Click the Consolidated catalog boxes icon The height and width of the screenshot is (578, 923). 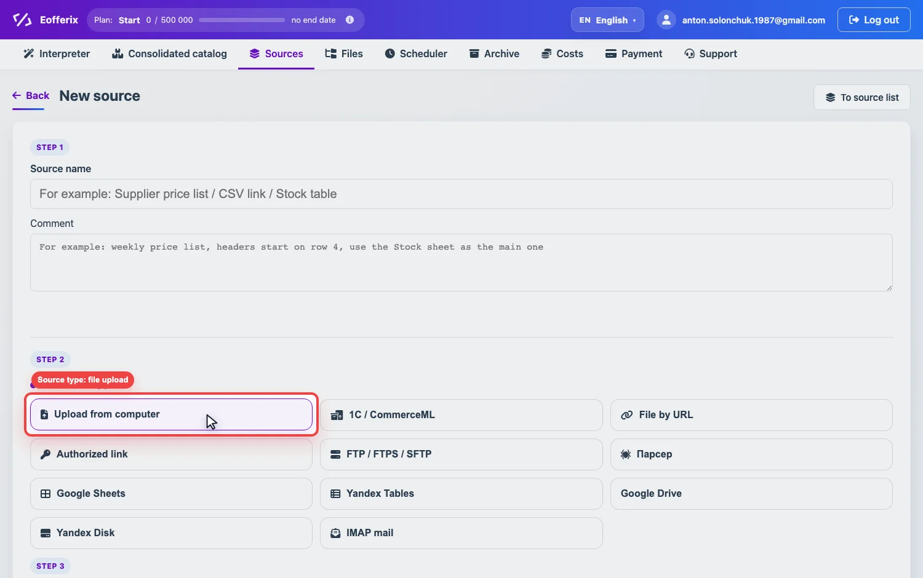pyautogui.click(x=118, y=53)
